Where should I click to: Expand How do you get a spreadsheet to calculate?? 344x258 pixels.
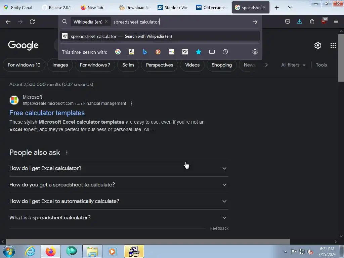point(119,185)
